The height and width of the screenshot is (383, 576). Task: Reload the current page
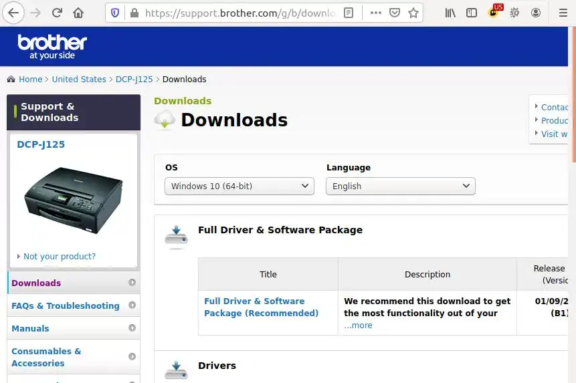point(57,13)
